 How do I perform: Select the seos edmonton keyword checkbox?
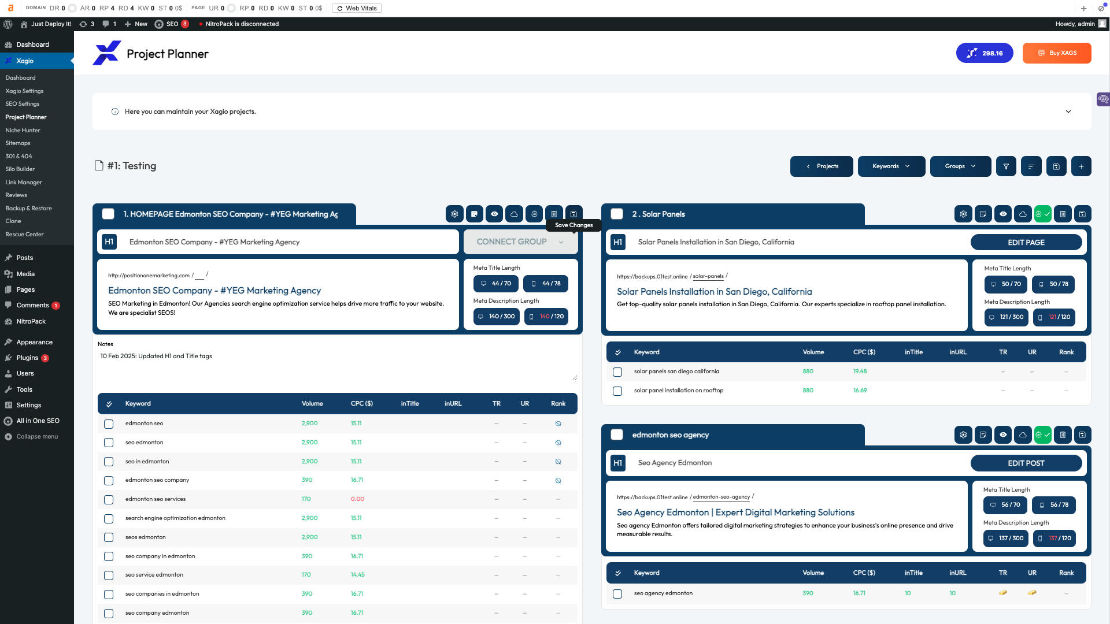point(109,537)
